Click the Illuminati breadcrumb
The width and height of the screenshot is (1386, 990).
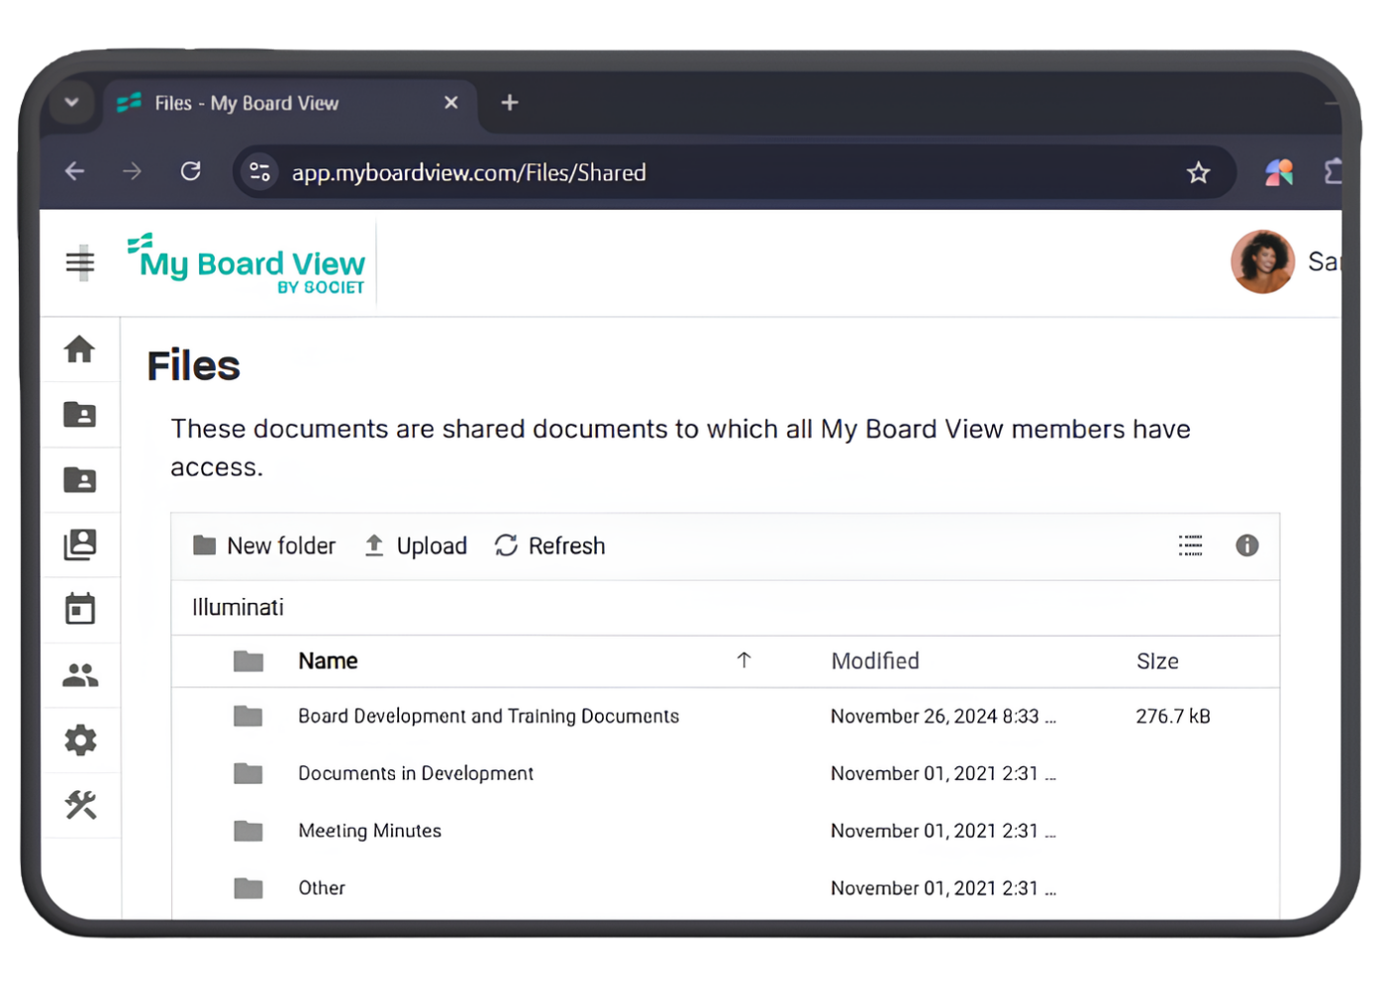pos(238,608)
